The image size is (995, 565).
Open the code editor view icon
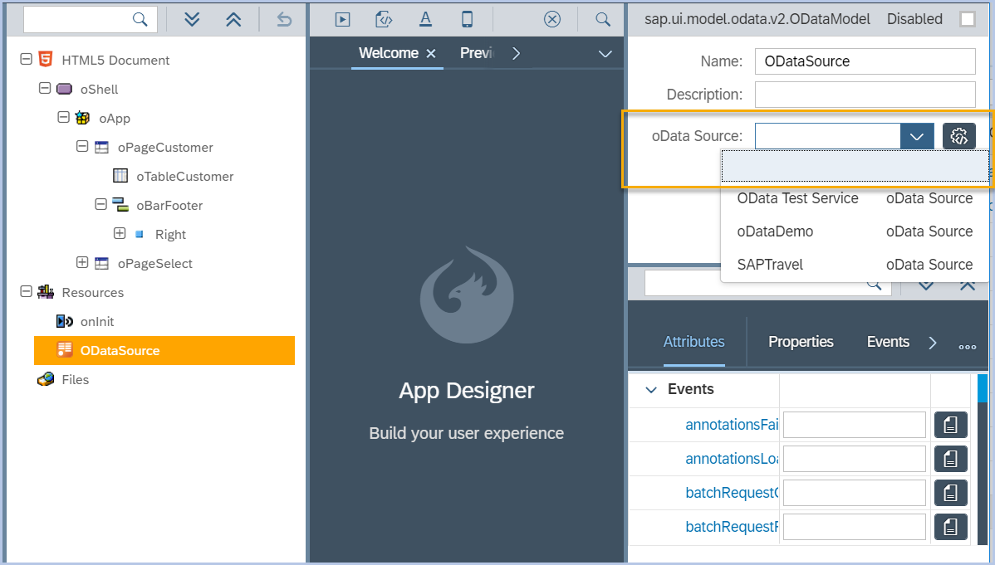(x=384, y=18)
